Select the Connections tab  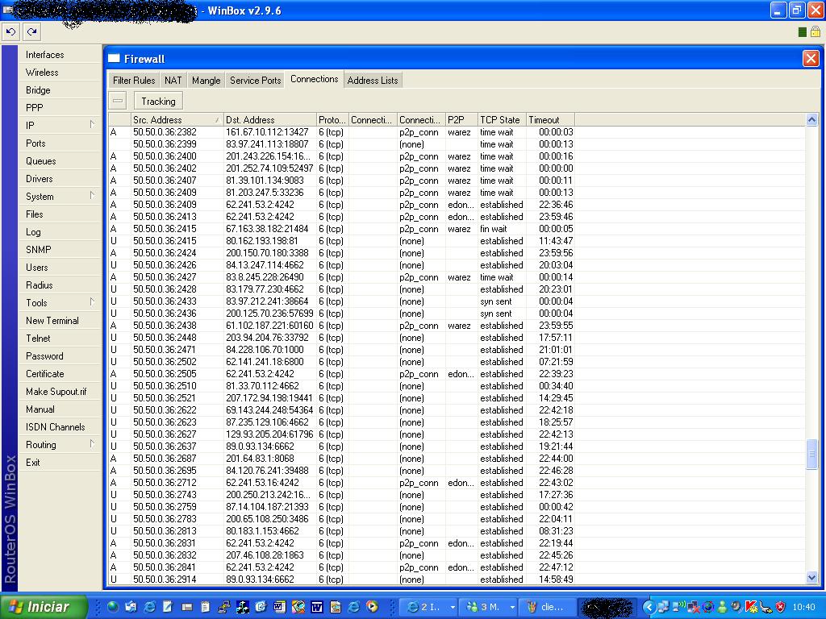[314, 79]
